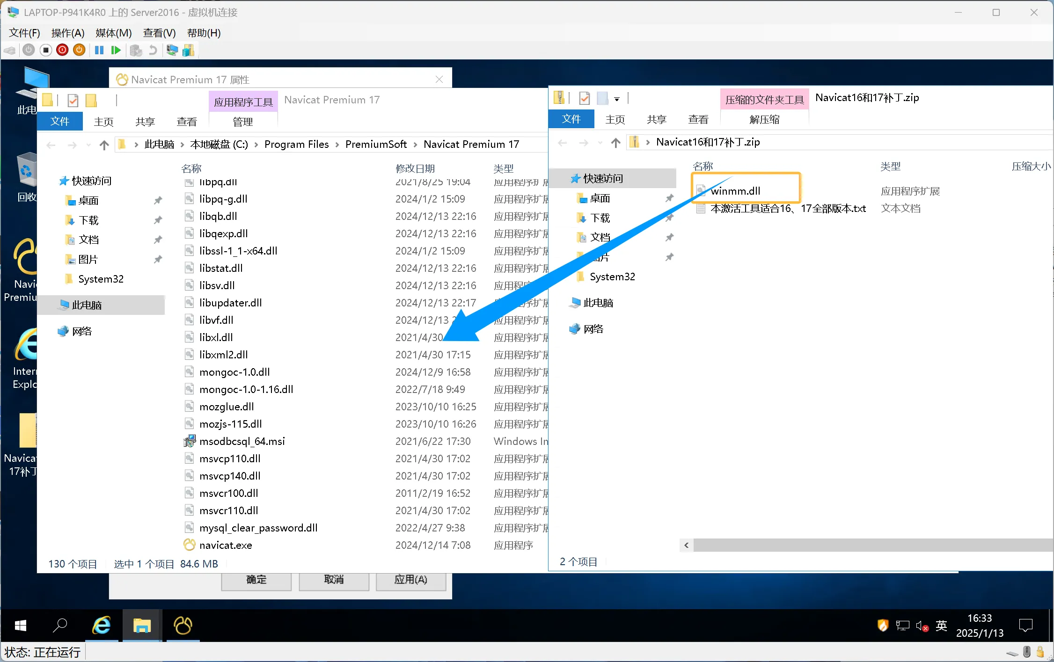This screenshot has height=662, width=1054.
Task: Go up one level in Navicat Premium 17 explorer
Action: click(104, 145)
